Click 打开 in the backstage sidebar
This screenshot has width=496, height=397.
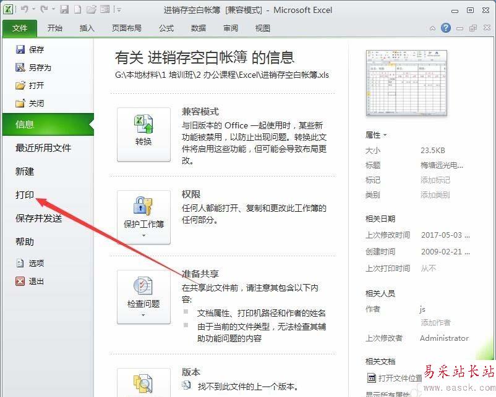coord(30,86)
